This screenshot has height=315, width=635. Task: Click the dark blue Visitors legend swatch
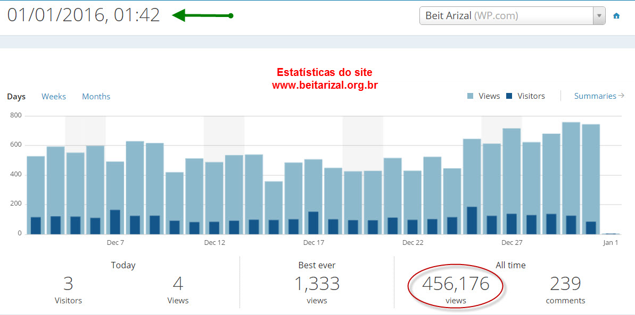[x=509, y=96]
